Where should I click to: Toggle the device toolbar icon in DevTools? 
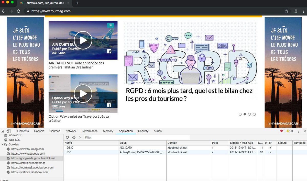8,131
